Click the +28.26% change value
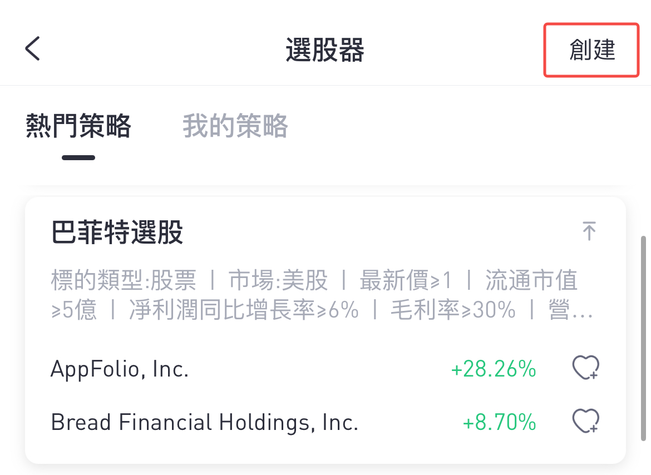651x475 pixels. tap(494, 369)
